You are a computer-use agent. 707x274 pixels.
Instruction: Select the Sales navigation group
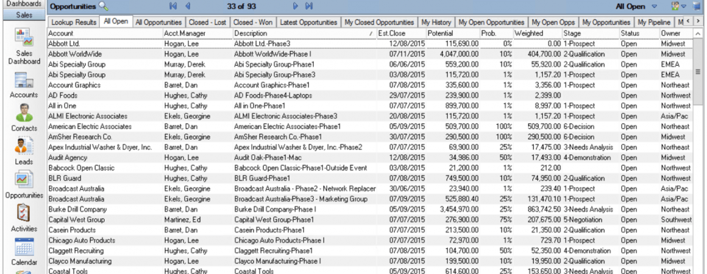pyautogui.click(x=24, y=15)
